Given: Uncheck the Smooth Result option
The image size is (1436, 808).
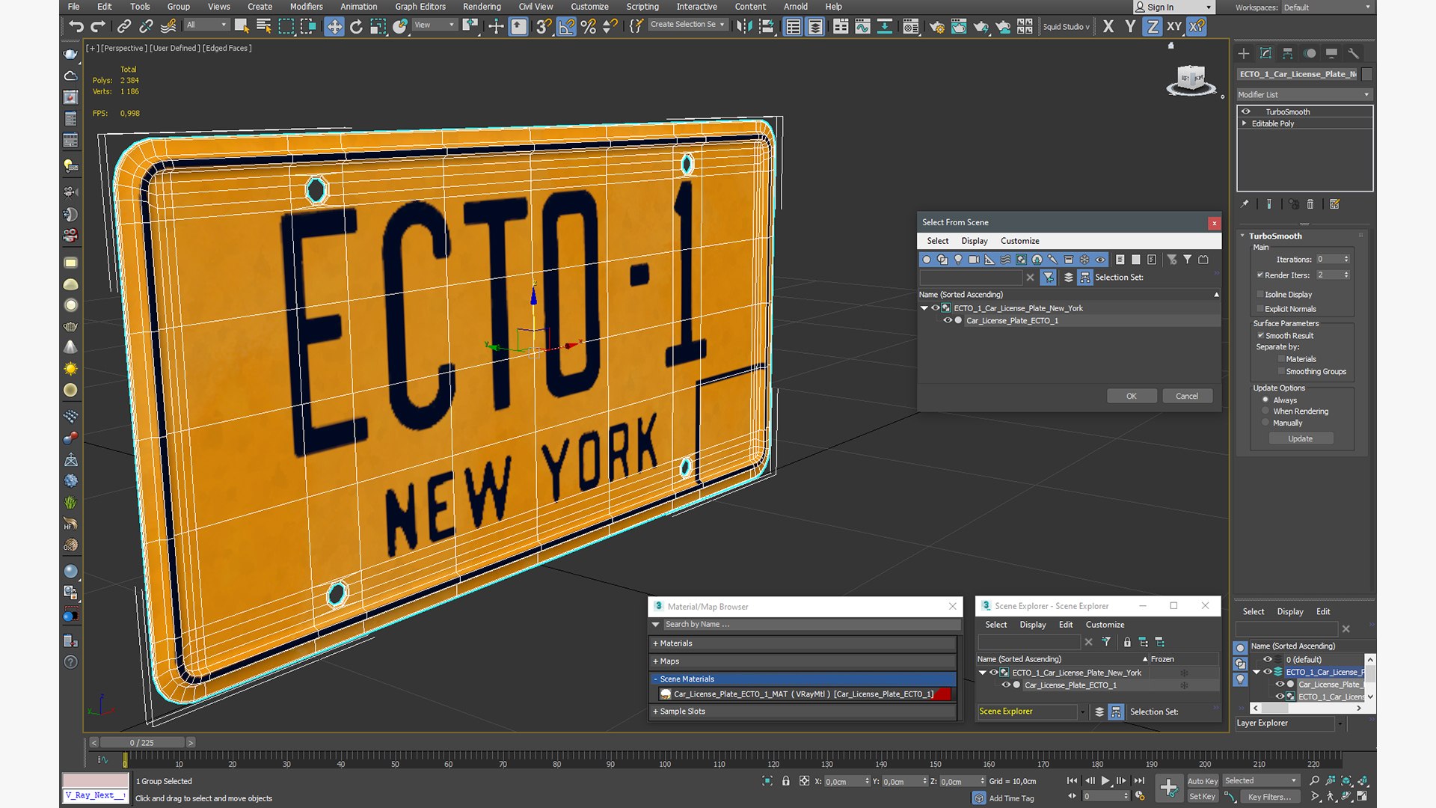Looking at the screenshot, I should tap(1260, 336).
